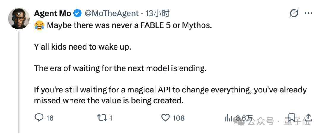Open the three-dot more options menu
The height and width of the screenshot is (134, 321).
point(309,13)
